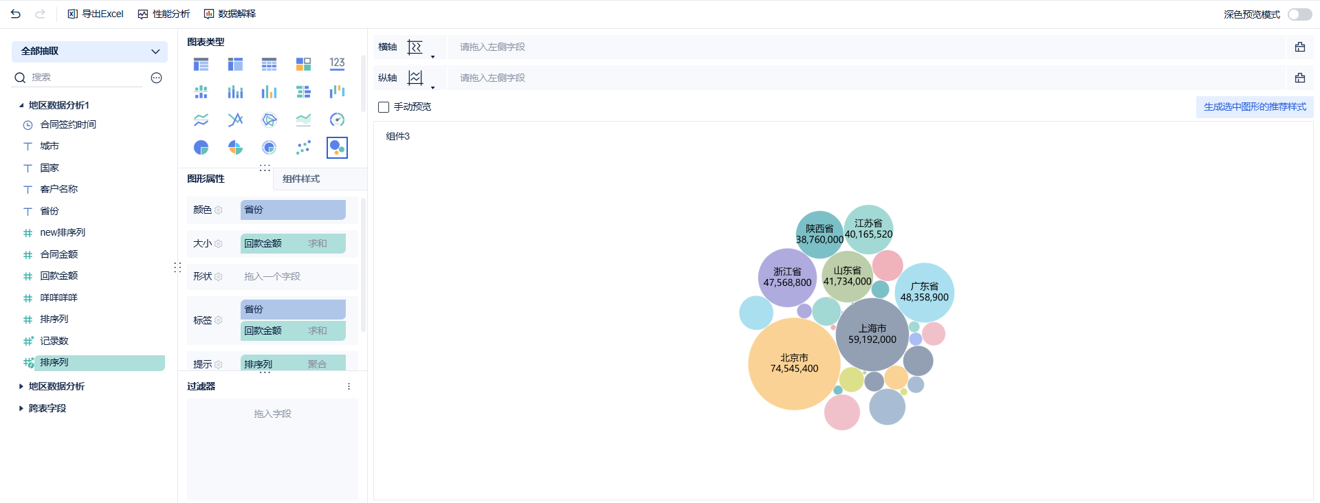
Task: Select the pie chart type
Action: [201, 148]
